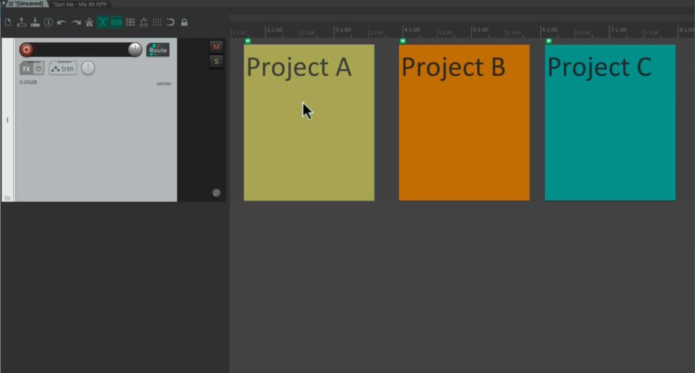
Task: Toggle auto-crossfade in the toolbar
Action: (103, 22)
